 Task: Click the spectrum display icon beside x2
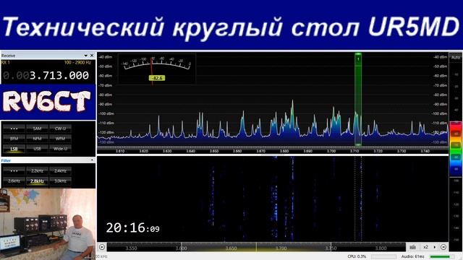click(x=413, y=247)
